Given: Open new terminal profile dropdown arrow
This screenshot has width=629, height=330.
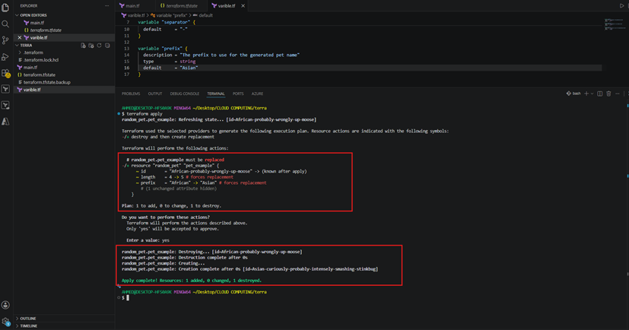Looking at the screenshot, I should (592, 94).
